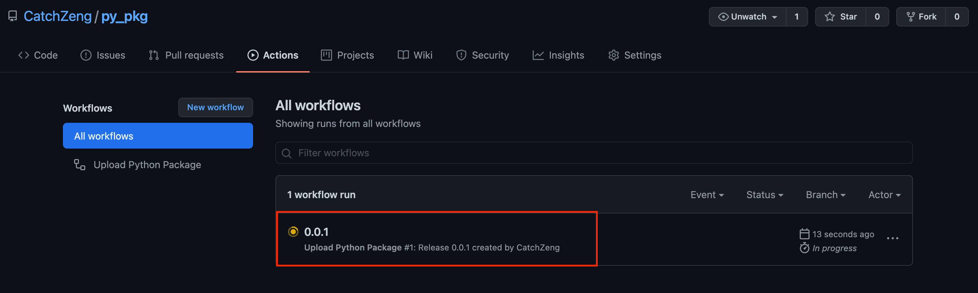This screenshot has width=978, height=293.
Task: Expand the Actor filter dropdown
Action: coord(885,195)
